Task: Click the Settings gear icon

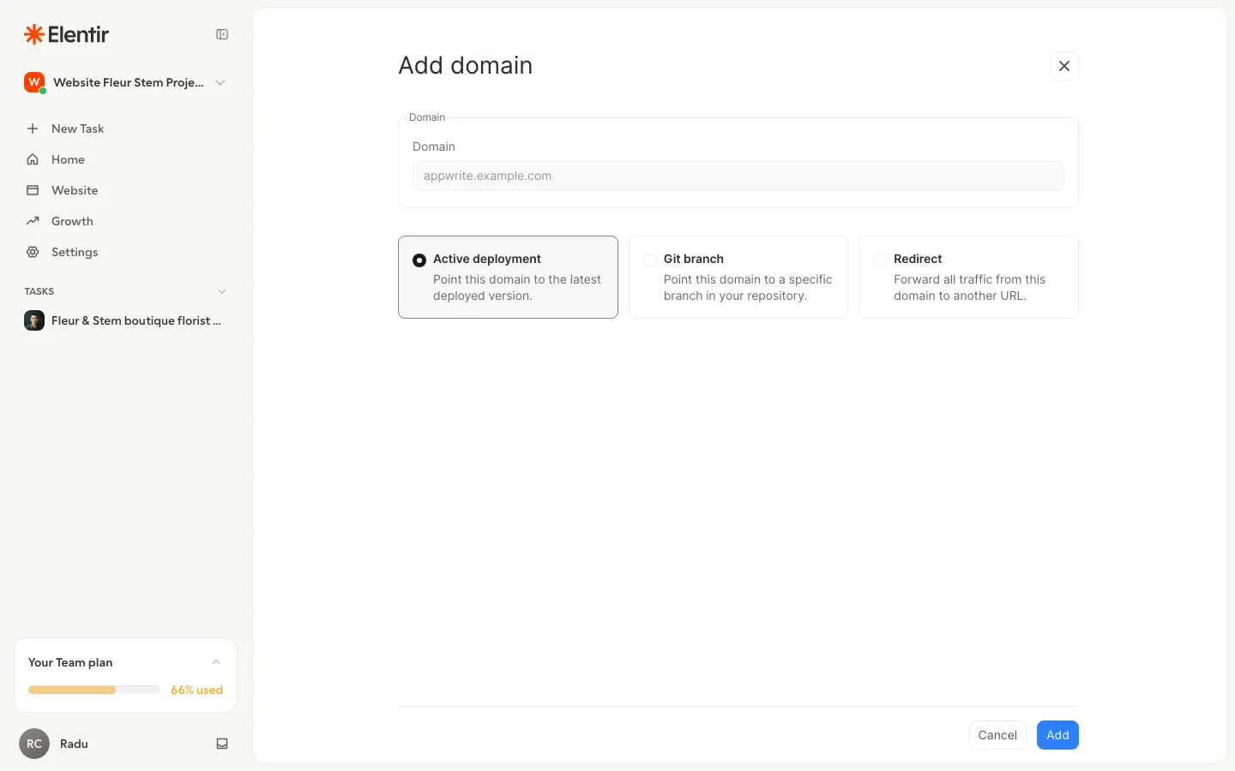Action: [x=33, y=252]
